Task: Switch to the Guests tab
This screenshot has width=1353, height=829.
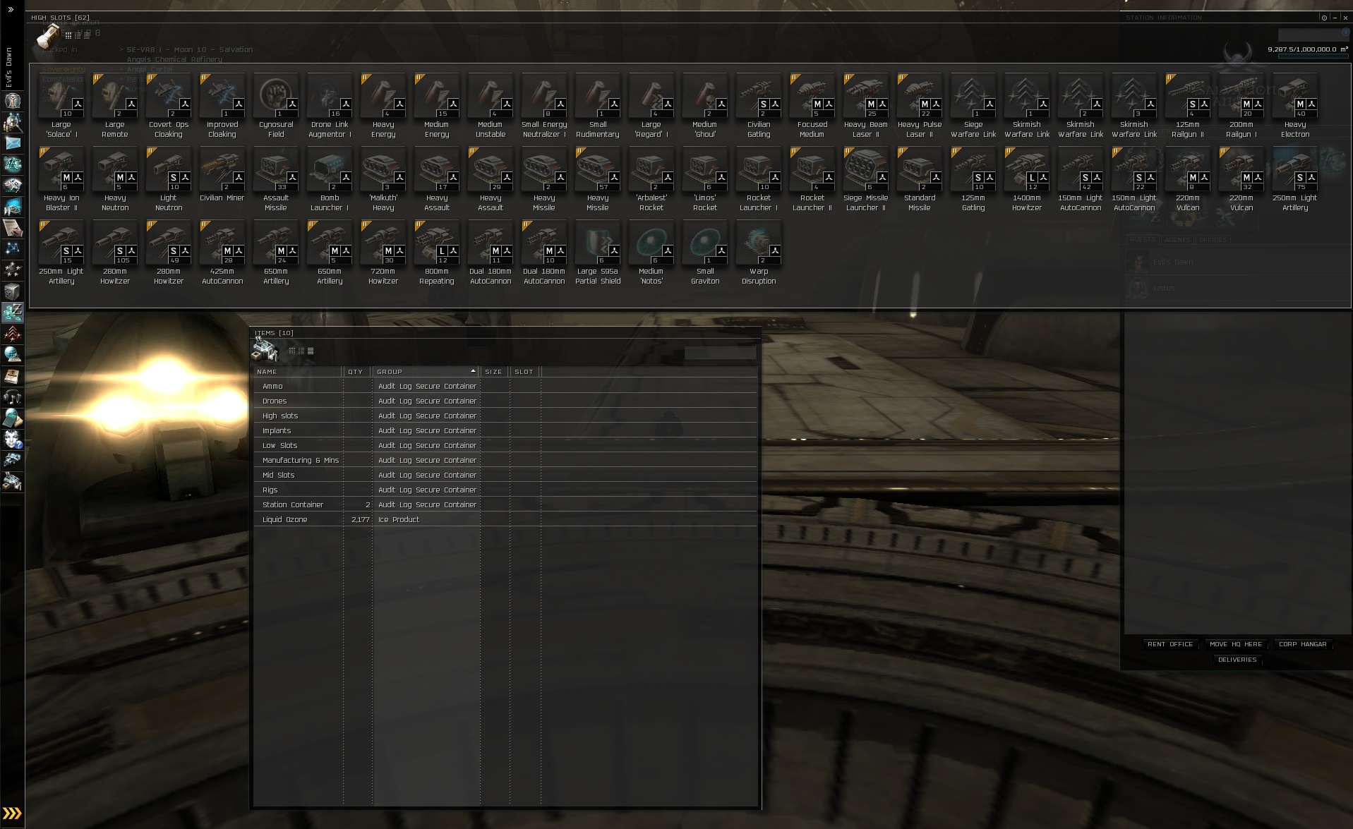Action: (1143, 240)
